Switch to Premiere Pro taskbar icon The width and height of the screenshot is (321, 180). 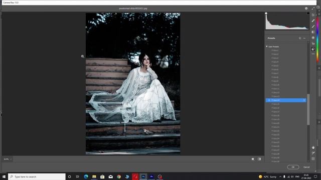pos(151,176)
